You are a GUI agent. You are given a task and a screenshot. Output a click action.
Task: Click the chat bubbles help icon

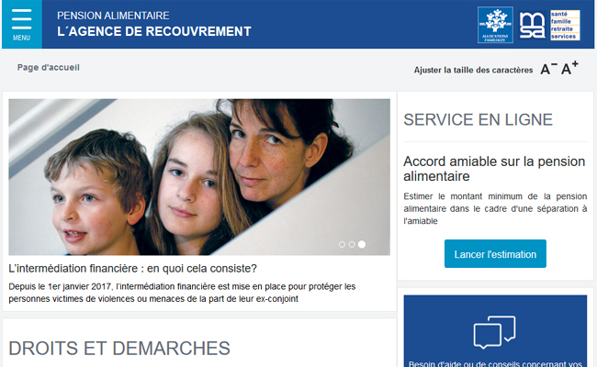494,332
